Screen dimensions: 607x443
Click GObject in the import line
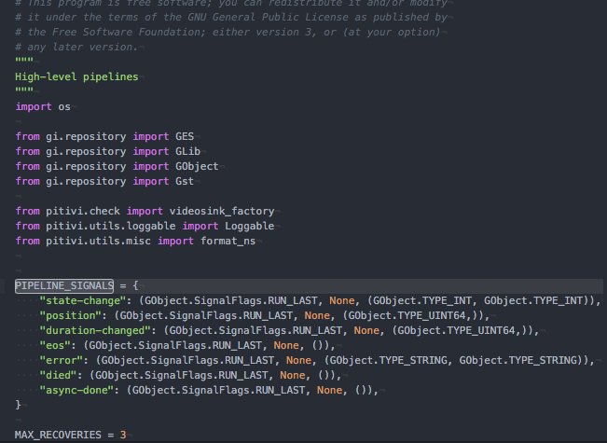[197, 167]
